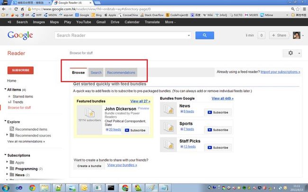Image resolution: width=308 pixels, height=192 pixels.
Task: Expand the Recommended sources folder
Action: click(x=7, y=135)
